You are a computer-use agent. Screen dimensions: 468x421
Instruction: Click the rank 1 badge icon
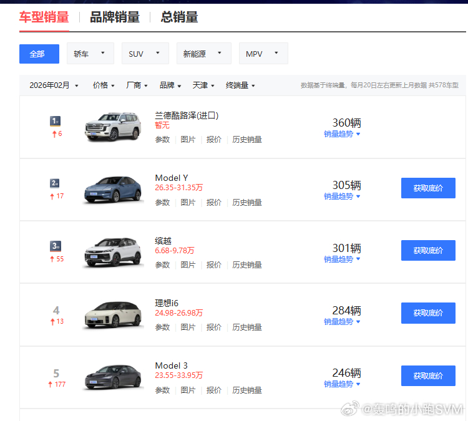coord(55,121)
